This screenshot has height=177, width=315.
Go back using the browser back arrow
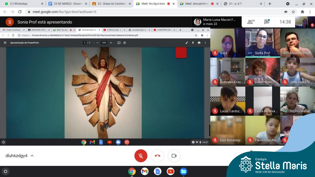pyautogui.click(x=5, y=12)
